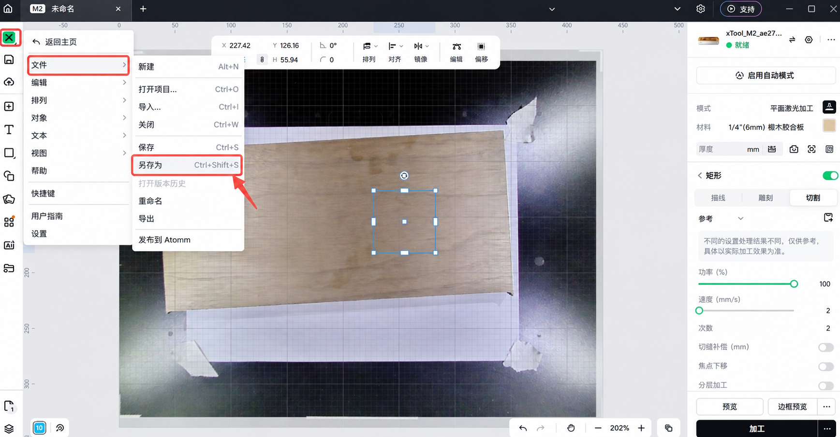This screenshot has width=840, height=437.
Task: Click 启用自动模式 button
Action: (766, 75)
